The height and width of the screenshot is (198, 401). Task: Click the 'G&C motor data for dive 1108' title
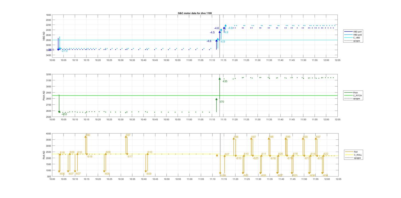pyautogui.click(x=195, y=13)
